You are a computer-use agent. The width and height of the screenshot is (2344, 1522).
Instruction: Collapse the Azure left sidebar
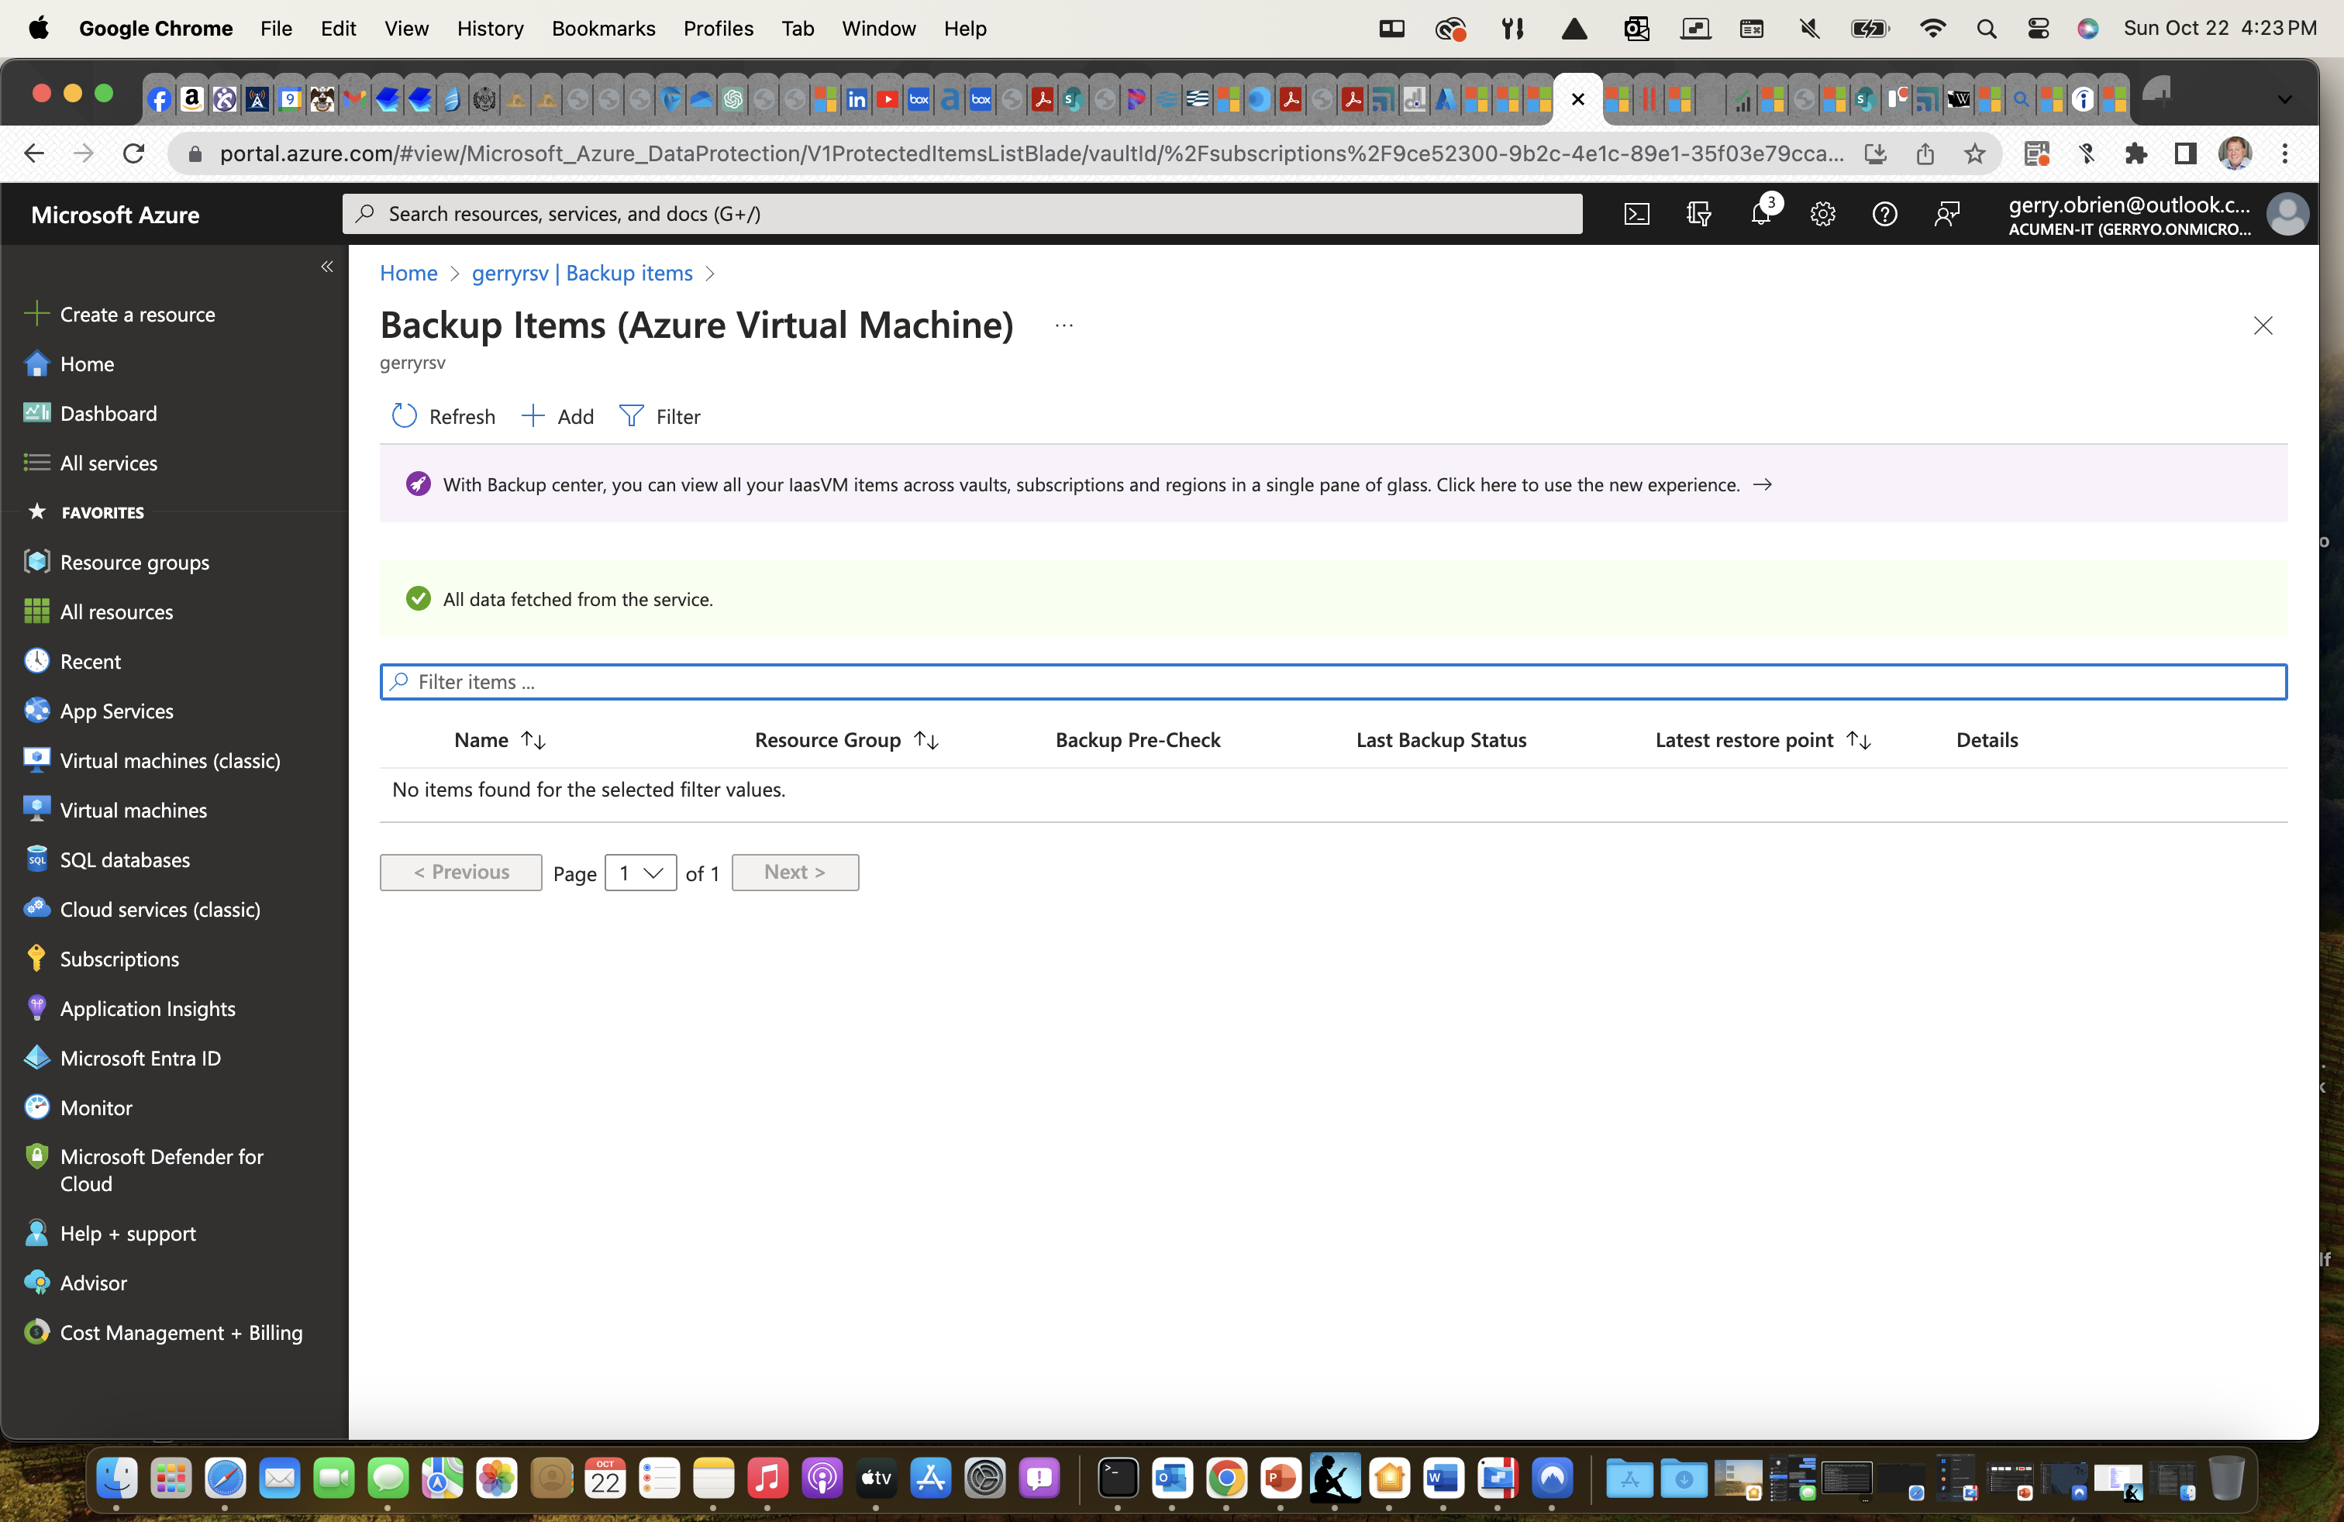point(327,267)
